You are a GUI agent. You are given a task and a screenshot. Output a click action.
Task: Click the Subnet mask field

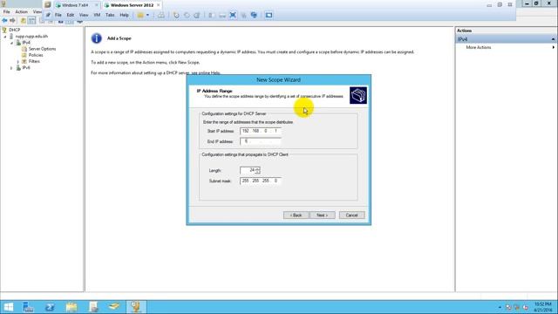coord(261,181)
